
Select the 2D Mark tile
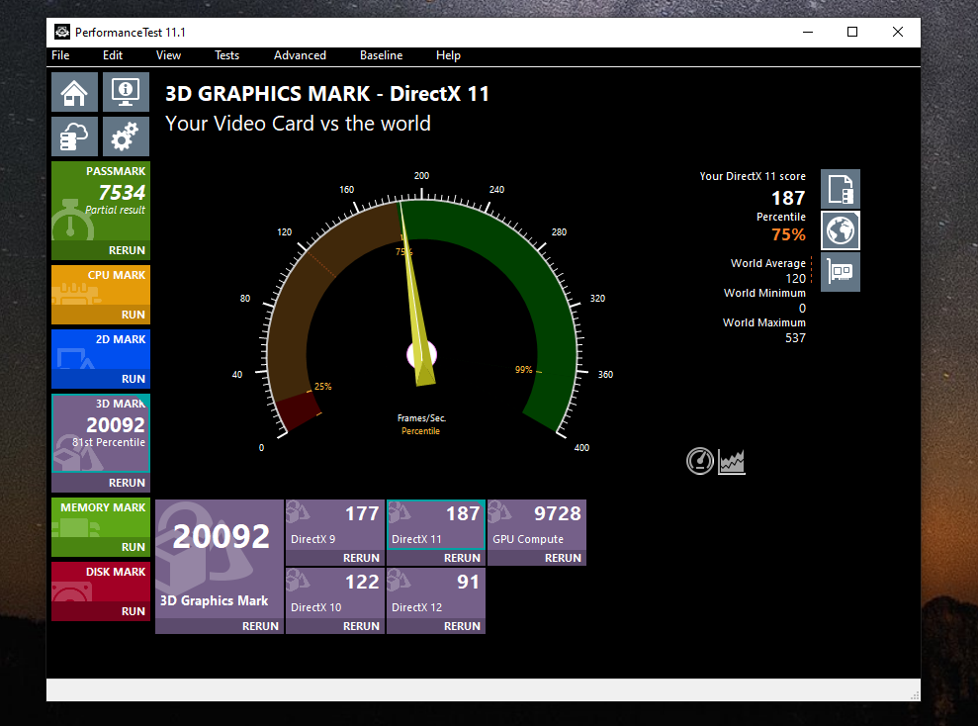coord(101,350)
